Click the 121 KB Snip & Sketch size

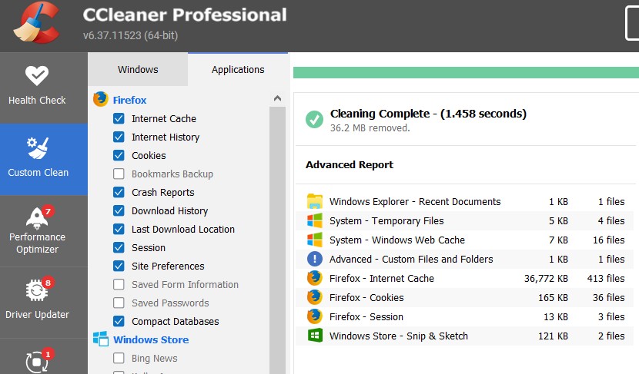click(553, 336)
